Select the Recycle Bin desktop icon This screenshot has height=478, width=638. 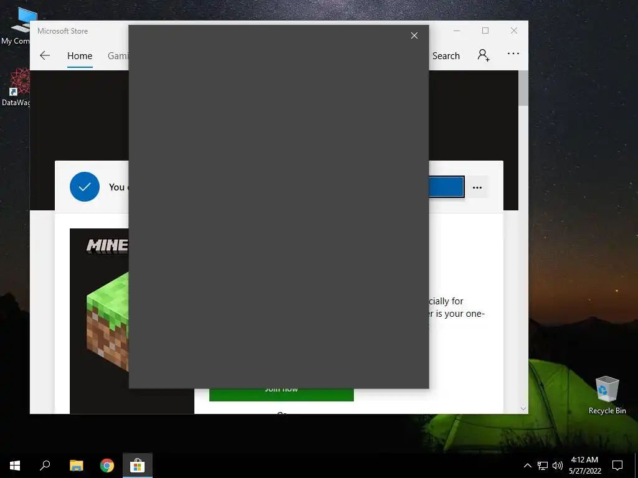coord(607,395)
